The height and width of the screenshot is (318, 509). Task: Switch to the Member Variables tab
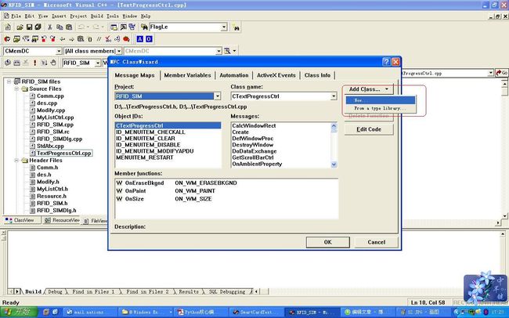(187, 75)
